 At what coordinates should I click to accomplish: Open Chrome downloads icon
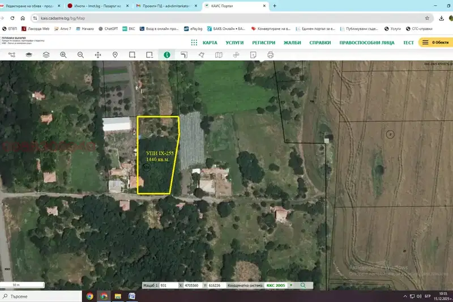(442, 18)
